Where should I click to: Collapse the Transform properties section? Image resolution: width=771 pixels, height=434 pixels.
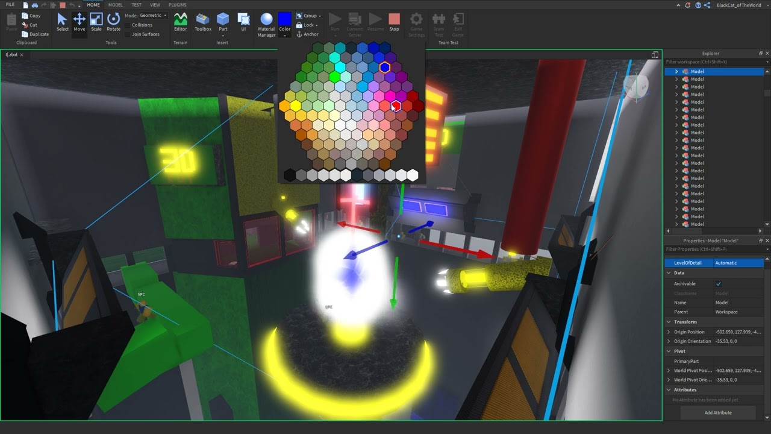pyautogui.click(x=669, y=322)
